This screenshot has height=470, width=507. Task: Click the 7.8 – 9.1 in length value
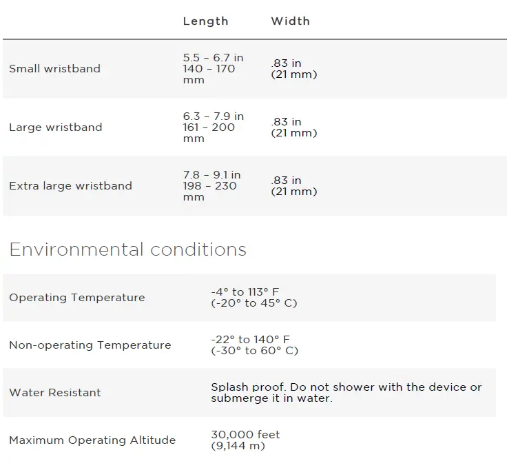[x=212, y=175]
